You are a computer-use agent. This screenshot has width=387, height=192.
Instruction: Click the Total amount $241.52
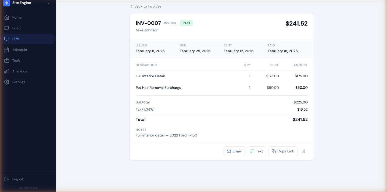pyautogui.click(x=300, y=119)
